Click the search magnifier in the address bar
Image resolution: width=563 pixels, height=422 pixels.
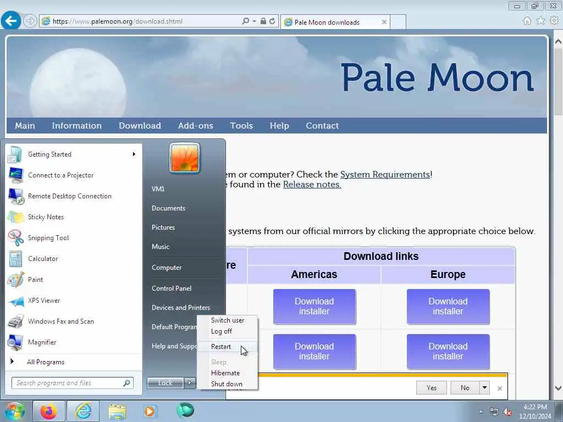pyautogui.click(x=245, y=21)
